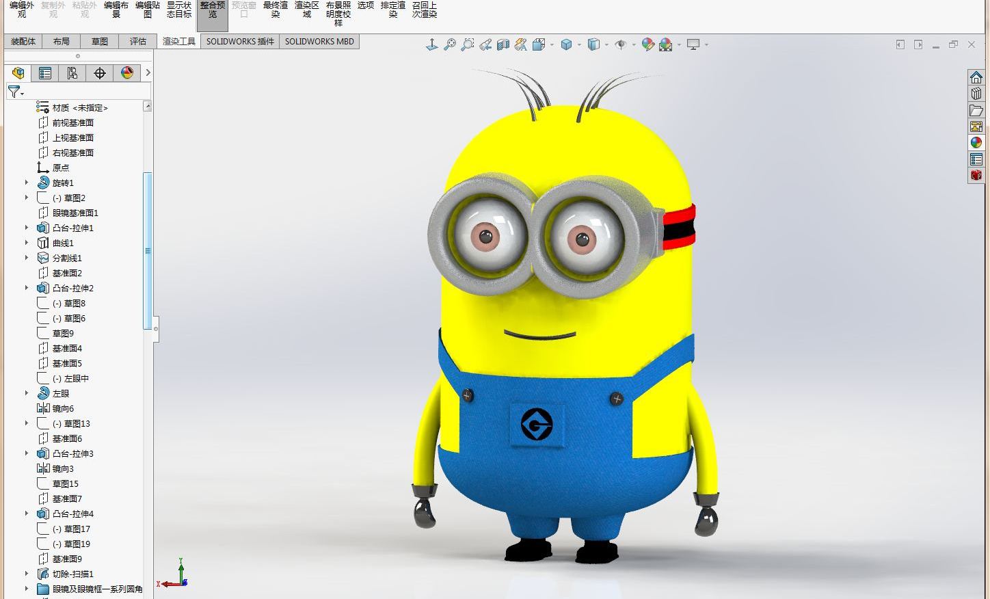This screenshot has height=599, width=990.
Task: Click the Edit Appearance icon
Action: [x=647, y=44]
